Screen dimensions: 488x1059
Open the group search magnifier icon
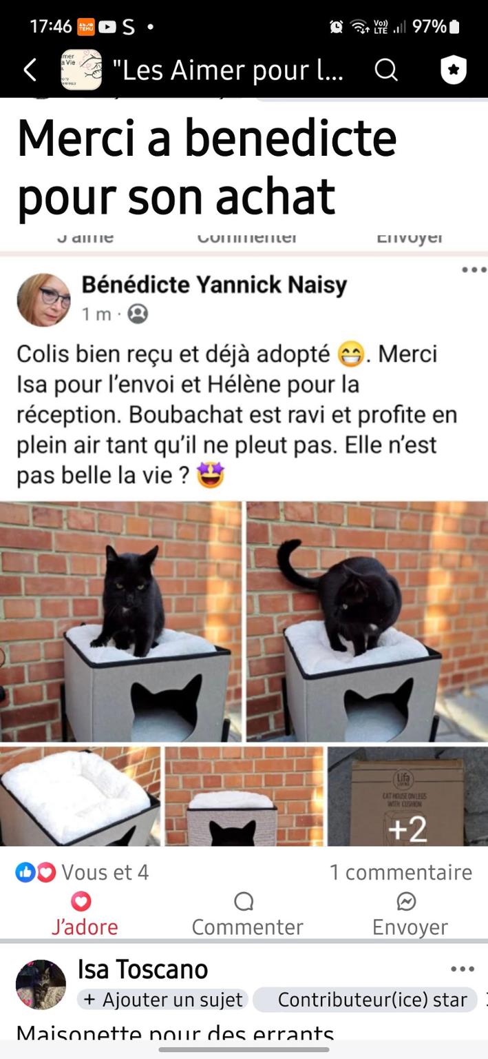(x=386, y=70)
